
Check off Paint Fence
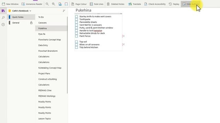point(76,36)
